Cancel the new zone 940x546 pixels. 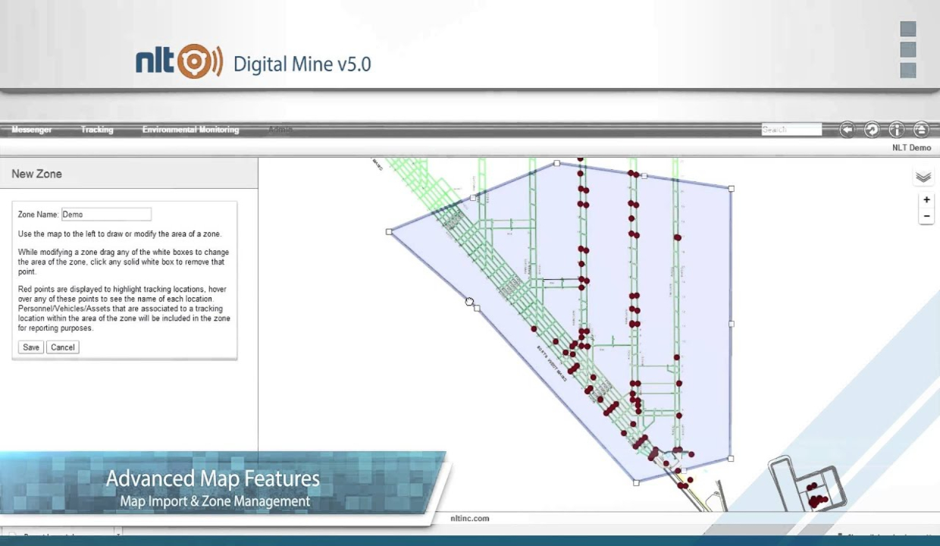pos(63,347)
